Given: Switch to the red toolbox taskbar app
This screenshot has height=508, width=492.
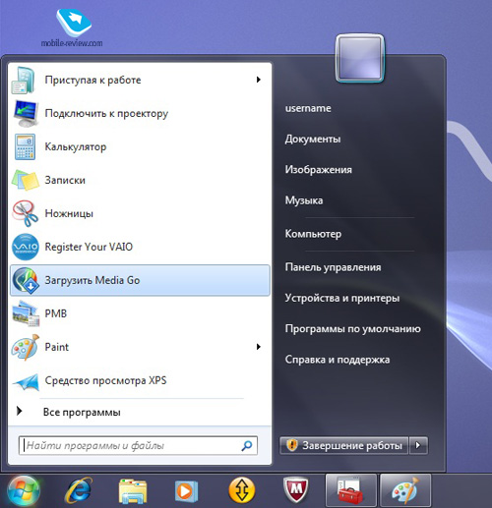Looking at the screenshot, I should (350, 490).
